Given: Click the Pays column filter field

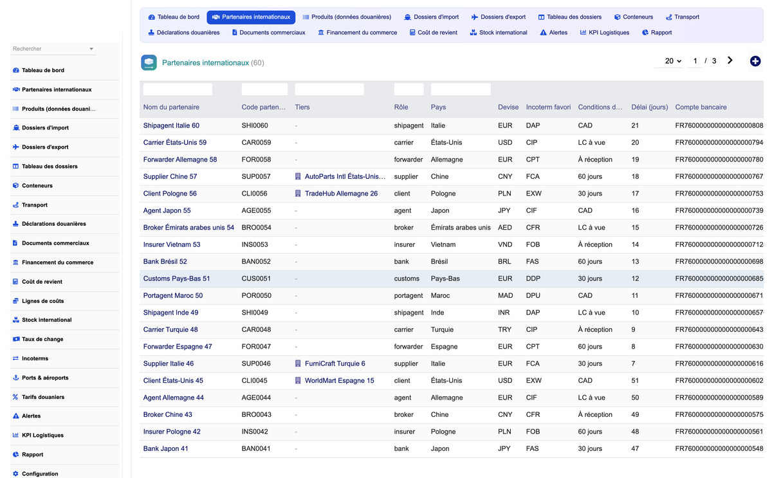Looking at the screenshot, I should (x=461, y=89).
